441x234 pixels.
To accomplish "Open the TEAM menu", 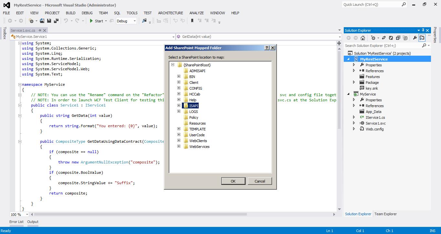I will 103,13.
